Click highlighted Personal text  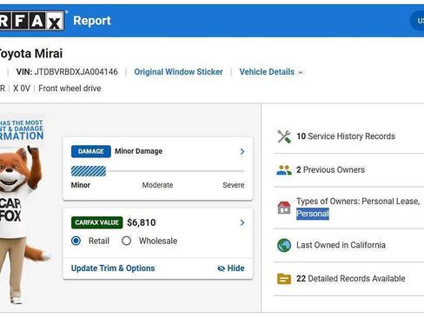click(313, 214)
